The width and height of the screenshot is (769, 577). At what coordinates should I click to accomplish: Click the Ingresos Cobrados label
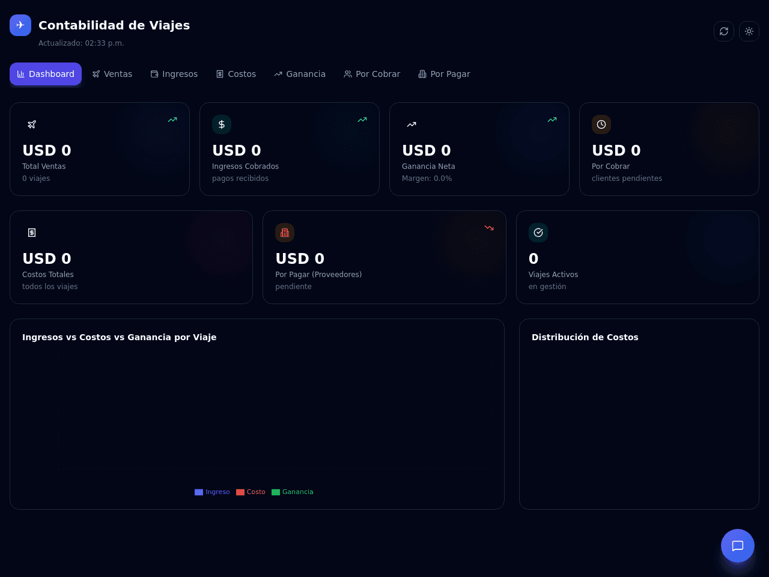click(x=245, y=166)
